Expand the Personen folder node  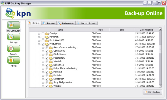pos(39,37)
